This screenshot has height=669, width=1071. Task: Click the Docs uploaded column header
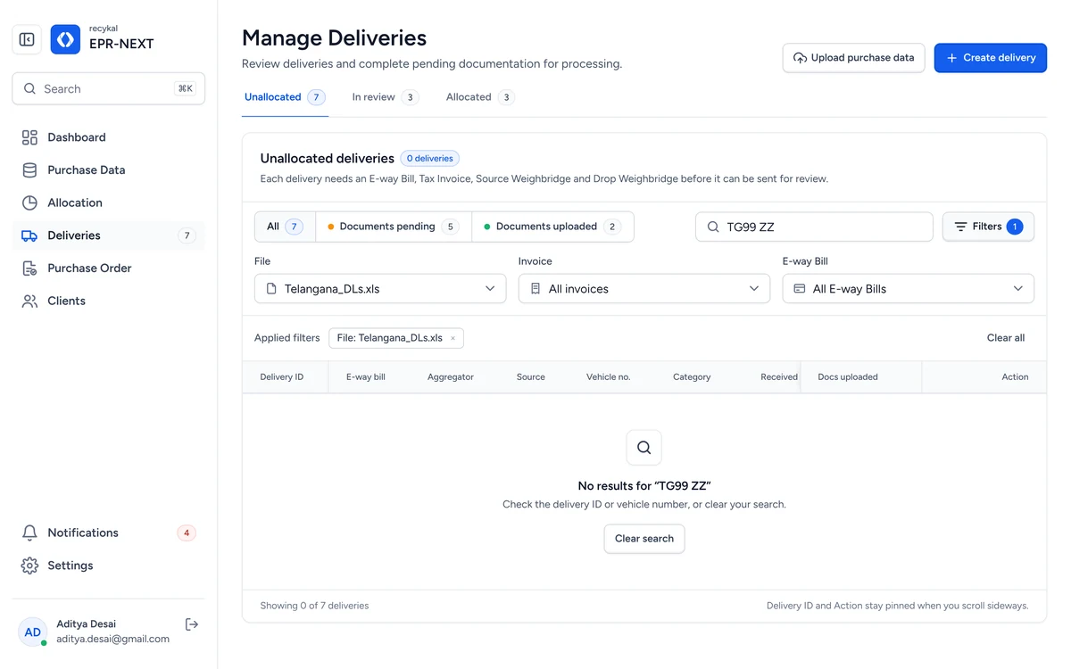848,377
